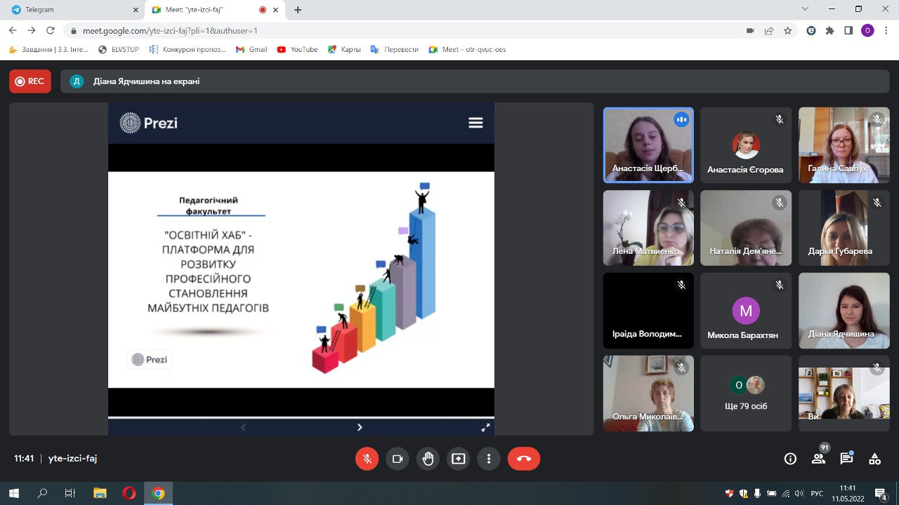Open meeting details info icon
899x505 pixels.
pos(790,459)
